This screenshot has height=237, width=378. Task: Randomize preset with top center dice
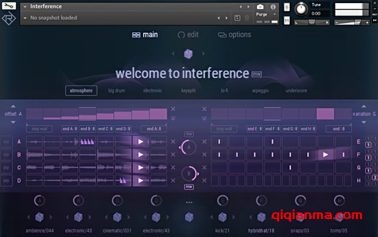pos(188,54)
